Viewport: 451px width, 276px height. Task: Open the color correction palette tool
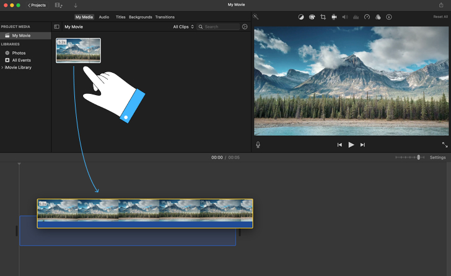point(312,17)
